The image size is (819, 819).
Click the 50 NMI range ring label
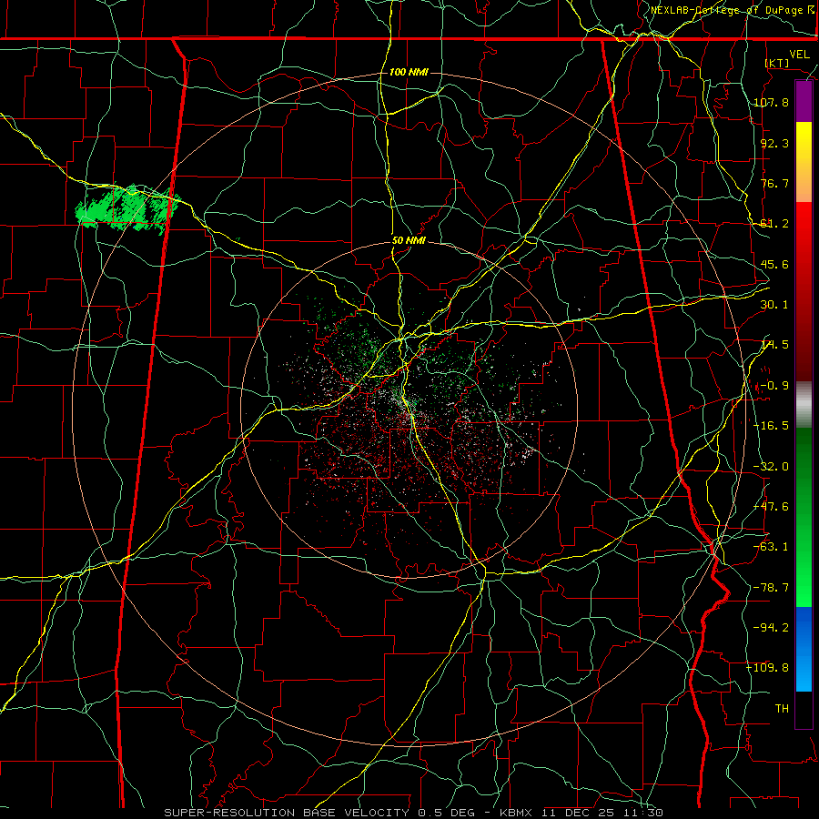click(x=409, y=241)
